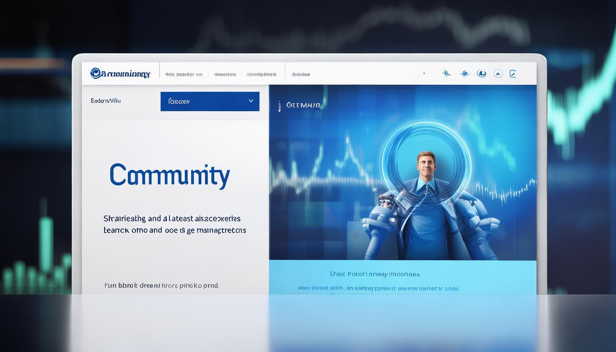Click the heading text in light blue banner

coord(374,274)
